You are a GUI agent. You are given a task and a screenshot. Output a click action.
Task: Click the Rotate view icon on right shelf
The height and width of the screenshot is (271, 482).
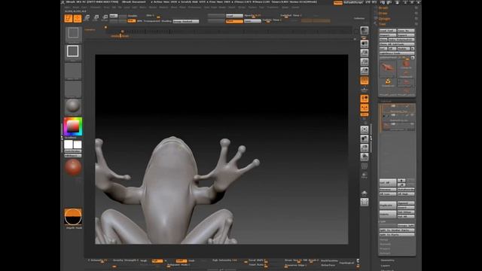[365, 157]
